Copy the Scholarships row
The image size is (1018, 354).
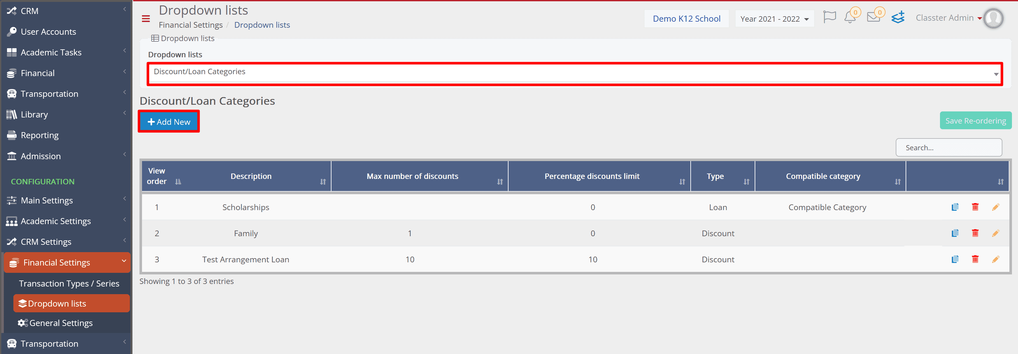[x=955, y=207]
